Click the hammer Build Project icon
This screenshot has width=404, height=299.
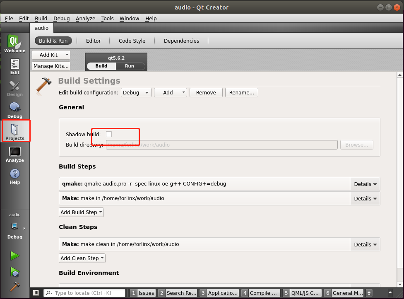coord(15,286)
